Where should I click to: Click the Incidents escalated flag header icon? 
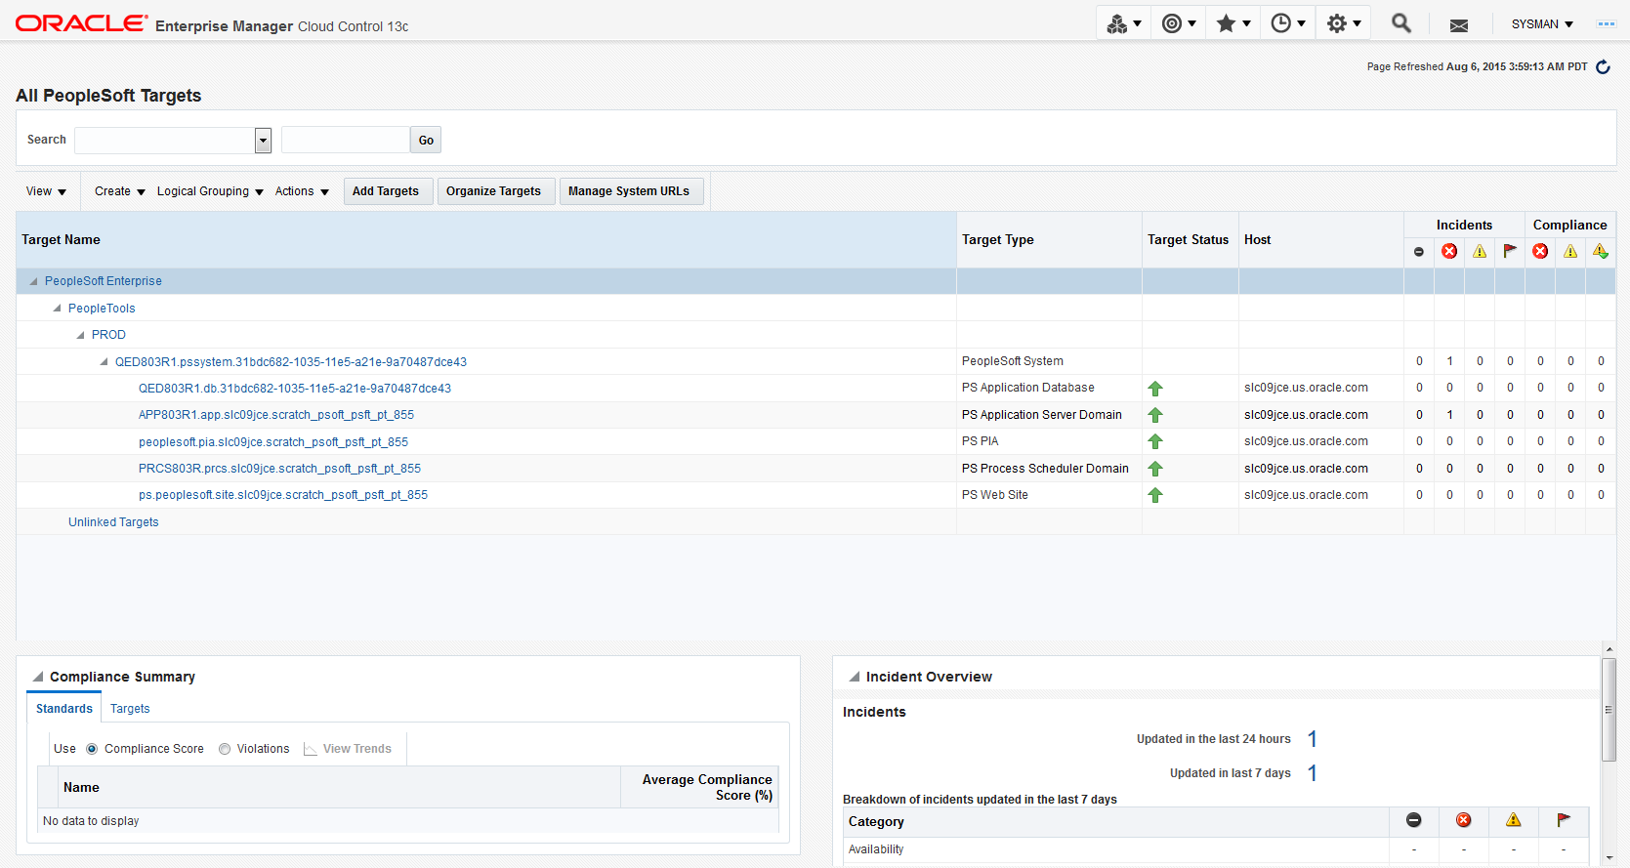pos(1510,251)
